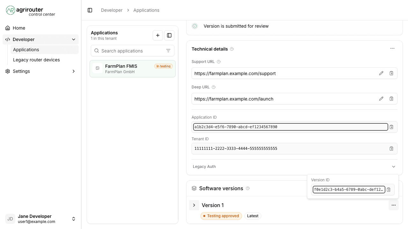Expand the Legacy Auth section
The image size is (408, 229).
(x=295, y=167)
